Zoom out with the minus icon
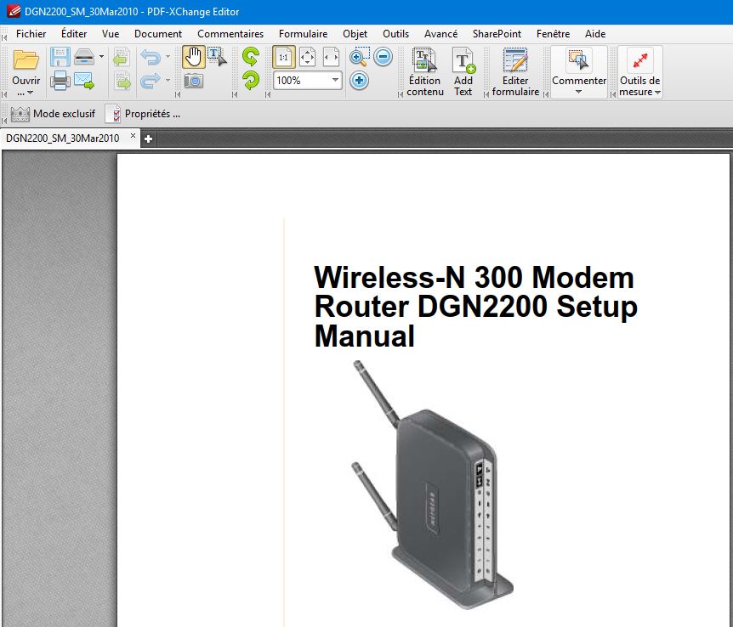Image resolution: width=733 pixels, height=627 pixels. pyautogui.click(x=383, y=57)
